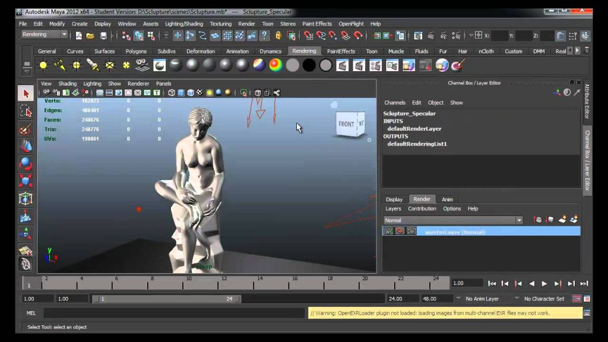Create a volume light from shelf

point(126,65)
